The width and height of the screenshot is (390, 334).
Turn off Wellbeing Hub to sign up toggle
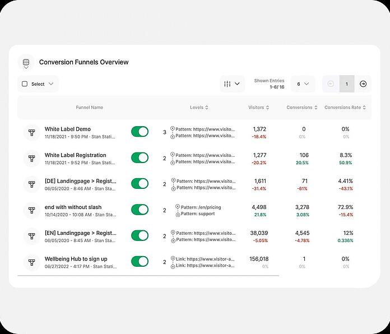click(140, 261)
